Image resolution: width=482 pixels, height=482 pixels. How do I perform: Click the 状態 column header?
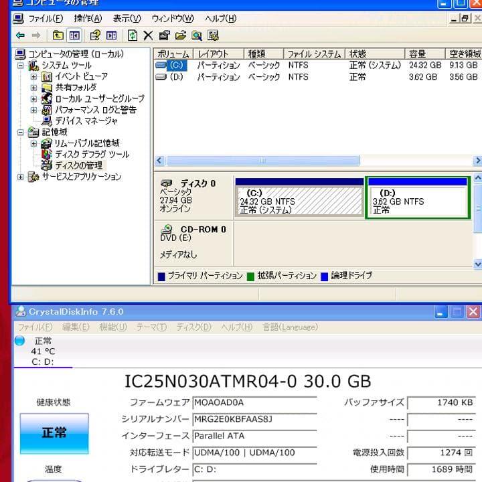click(375, 54)
